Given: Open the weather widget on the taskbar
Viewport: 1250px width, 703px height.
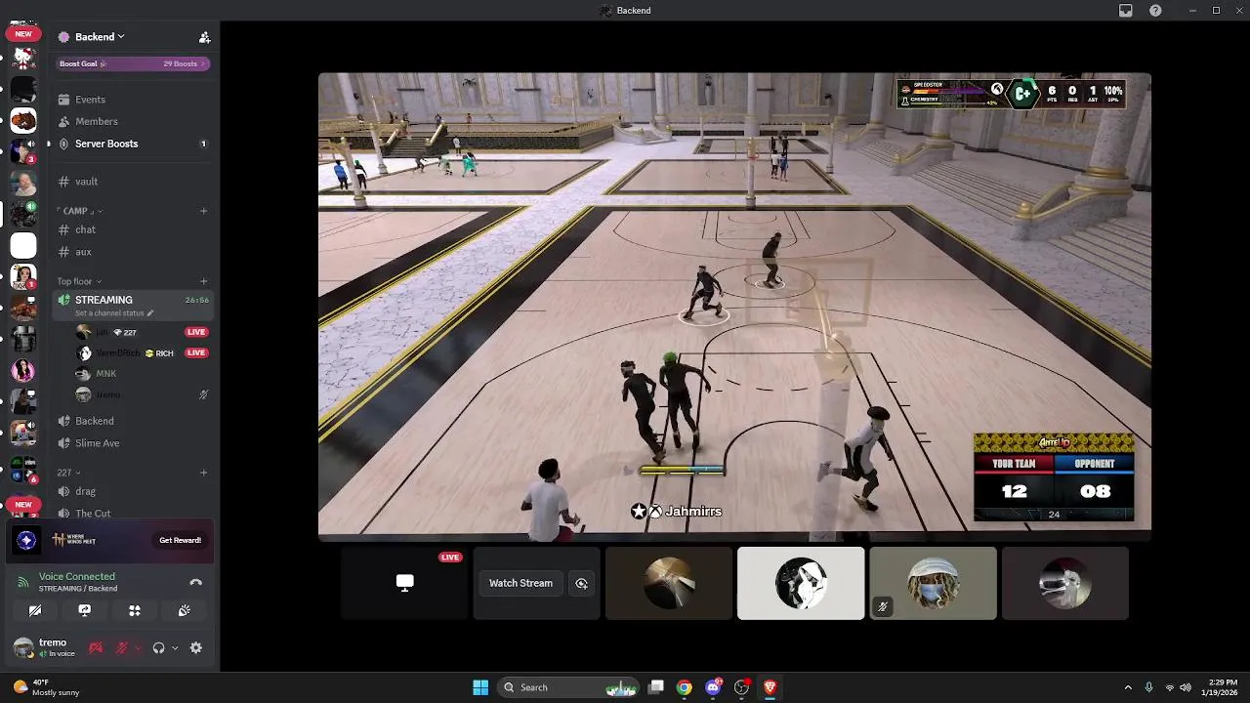Looking at the screenshot, I should click(x=47, y=687).
